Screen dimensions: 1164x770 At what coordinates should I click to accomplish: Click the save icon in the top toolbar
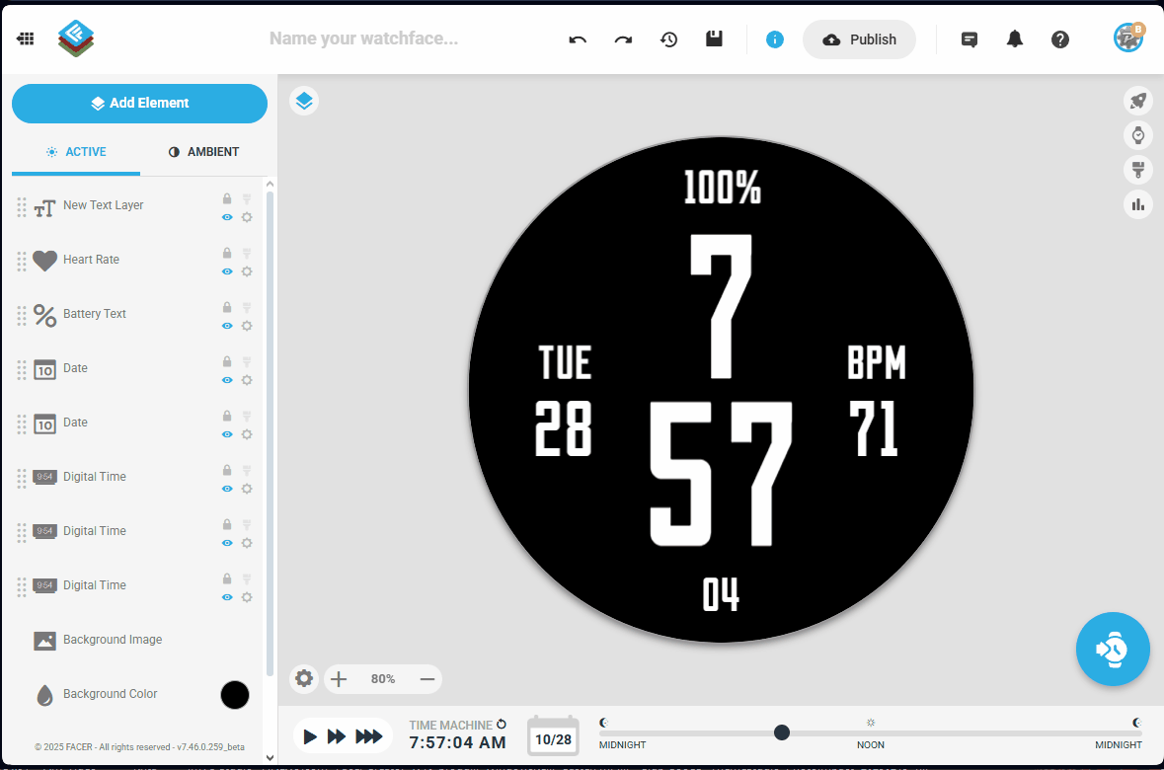pos(714,39)
